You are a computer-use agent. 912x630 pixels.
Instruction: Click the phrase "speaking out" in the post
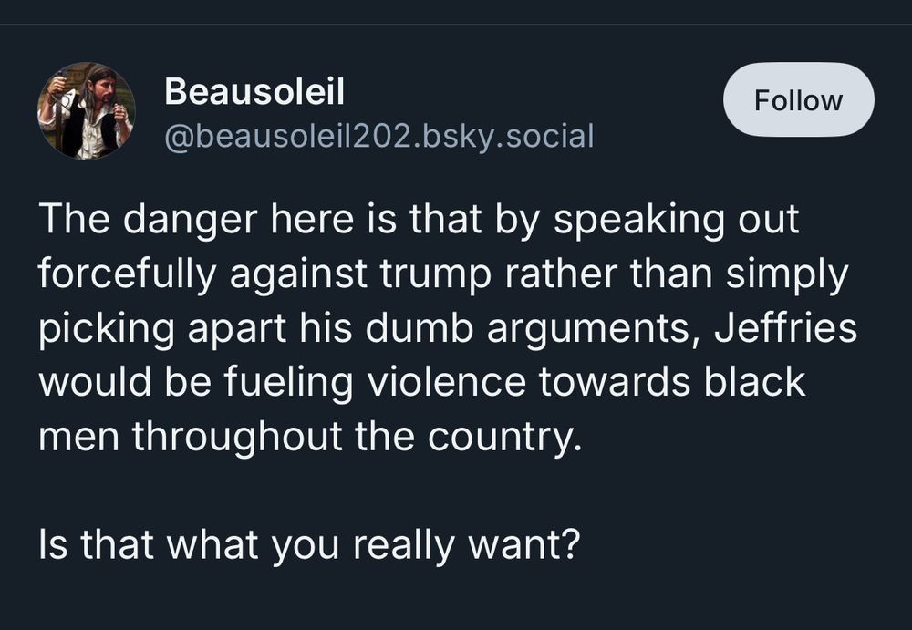coord(684,221)
